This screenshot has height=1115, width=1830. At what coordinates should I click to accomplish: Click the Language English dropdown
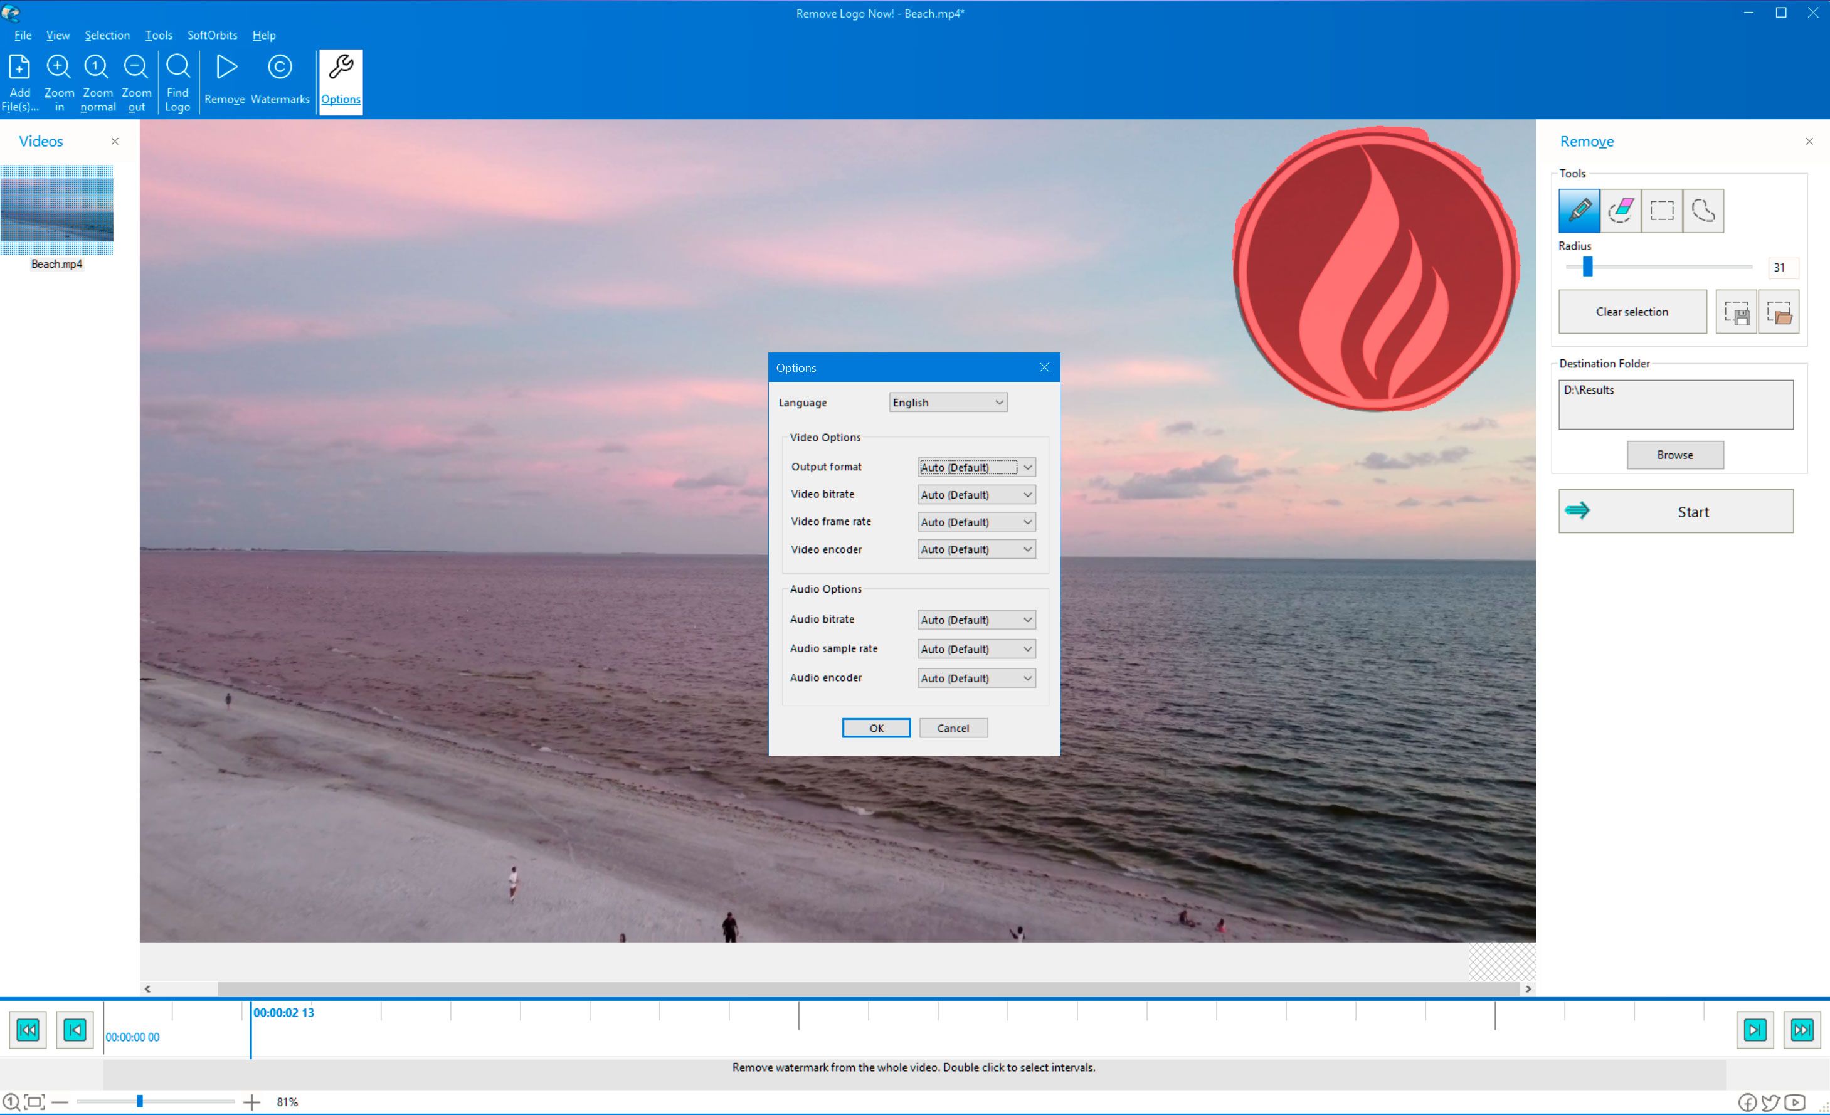(946, 401)
